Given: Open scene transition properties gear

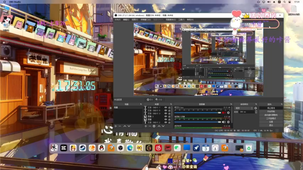Looking at the screenshot, I should pos(256,108).
